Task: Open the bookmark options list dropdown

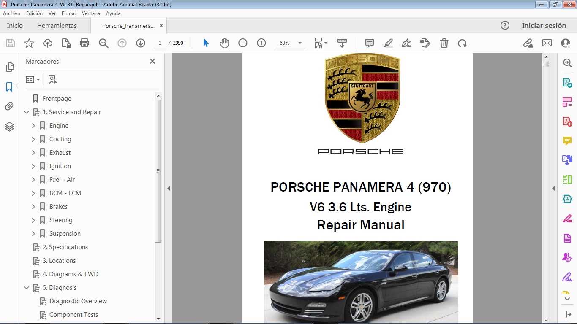Action: (33, 79)
